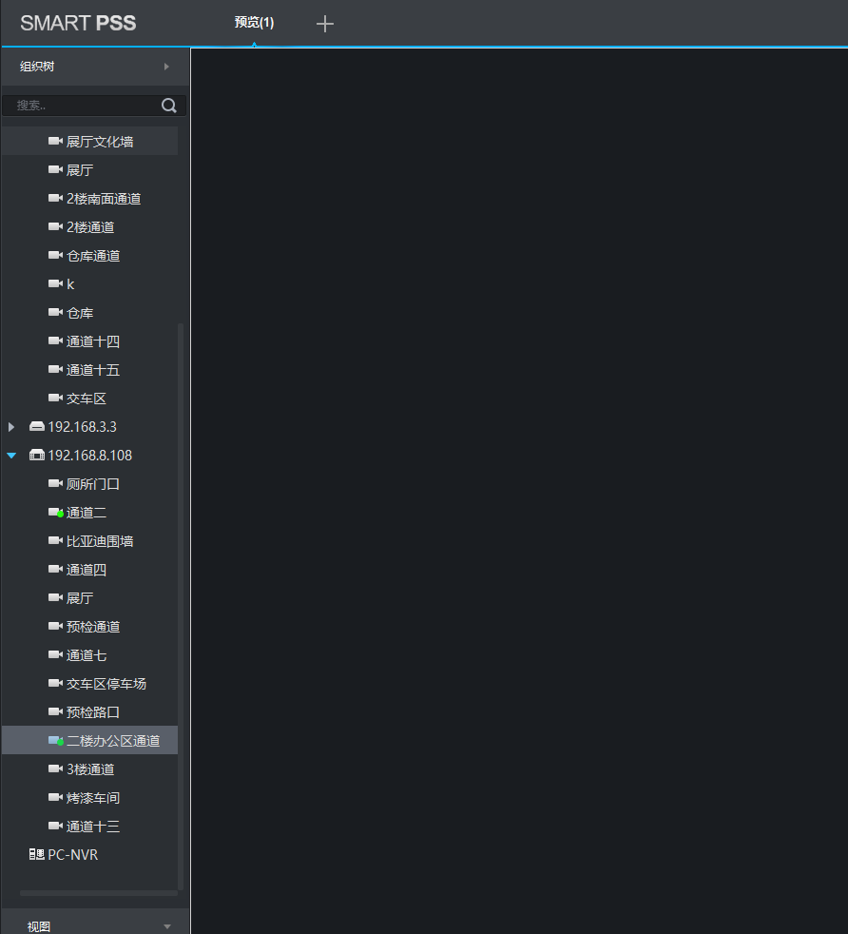This screenshot has height=934, width=848.
Task: Click the 192.168.8.108 device icon
Action: point(37,455)
